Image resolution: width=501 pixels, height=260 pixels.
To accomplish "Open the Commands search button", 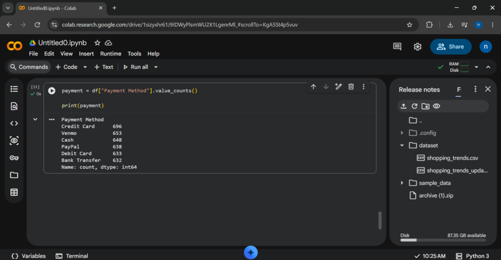I will pyautogui.click(x=29, y=67).
